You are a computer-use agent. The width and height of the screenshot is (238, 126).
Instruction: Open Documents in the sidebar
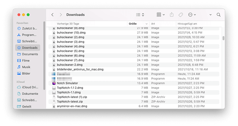(x=30, y=54)
